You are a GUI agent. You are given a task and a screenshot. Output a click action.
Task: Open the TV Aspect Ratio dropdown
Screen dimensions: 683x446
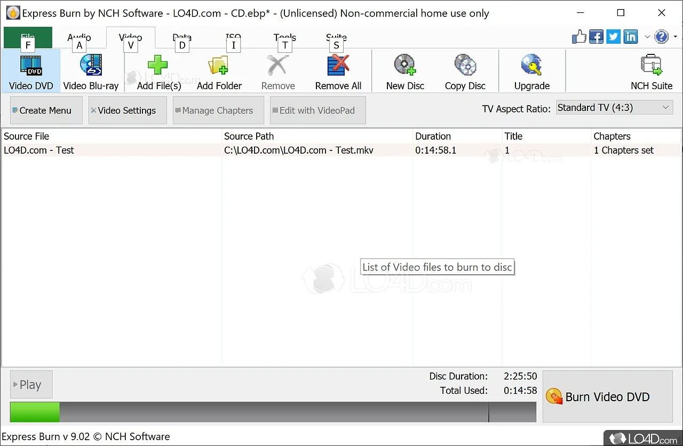(x=614, y=108)
